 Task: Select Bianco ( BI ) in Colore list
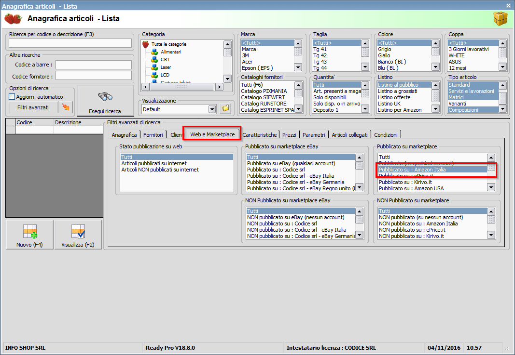404,62
